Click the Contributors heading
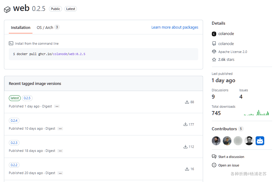Screen dimensions: 273x182 [x=224, y=129]
